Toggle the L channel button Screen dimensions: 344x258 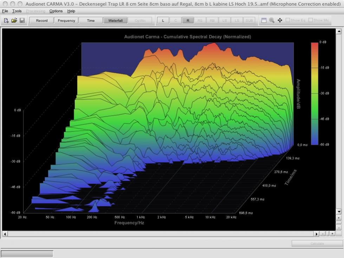pos(163,20)
